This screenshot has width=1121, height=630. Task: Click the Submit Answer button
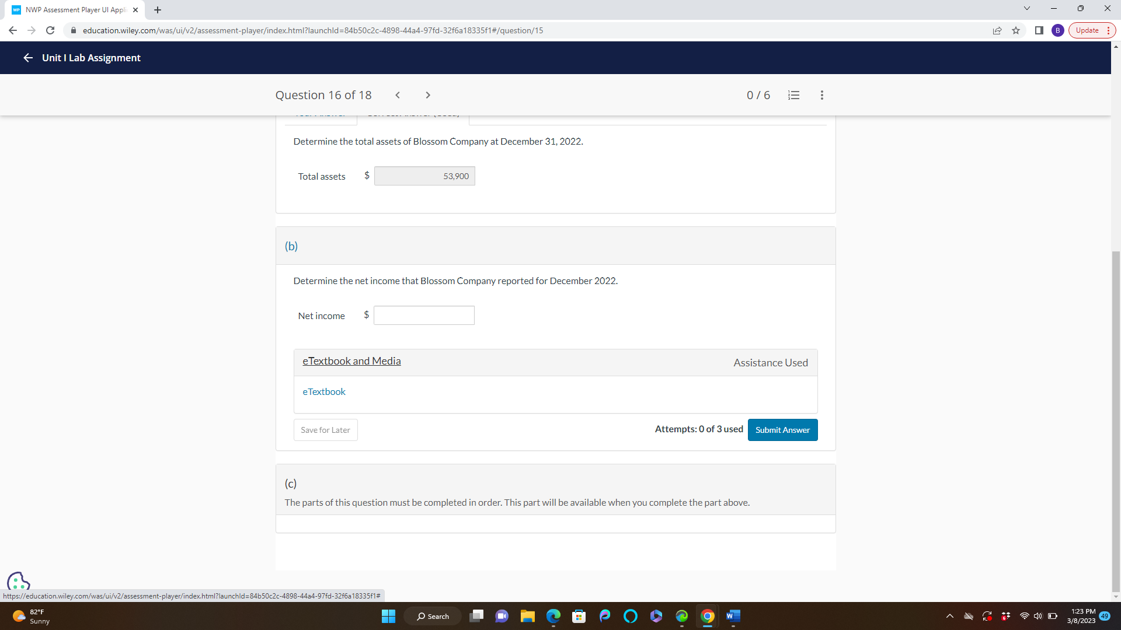tap(782, 430)
